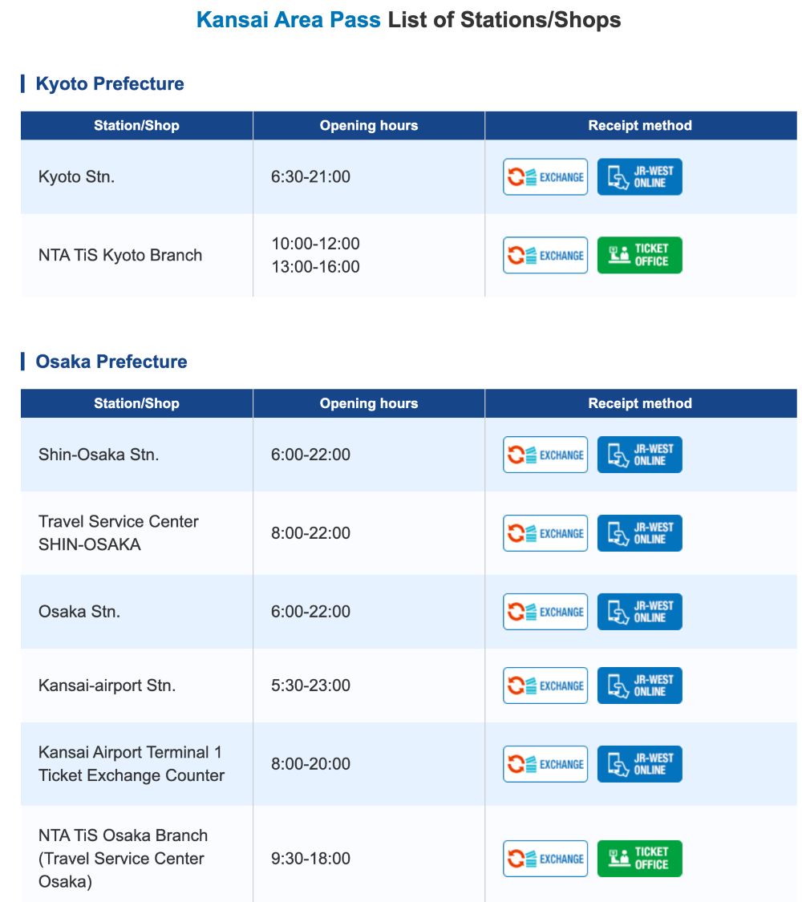
Task: Click the Exchange icon for Kyoto Stn.
Action: click(x=545, y=177)
